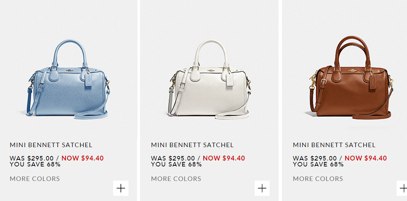Open the white Mini Bennett Satchel image
407x201 pixels.
tap(210, 79)
